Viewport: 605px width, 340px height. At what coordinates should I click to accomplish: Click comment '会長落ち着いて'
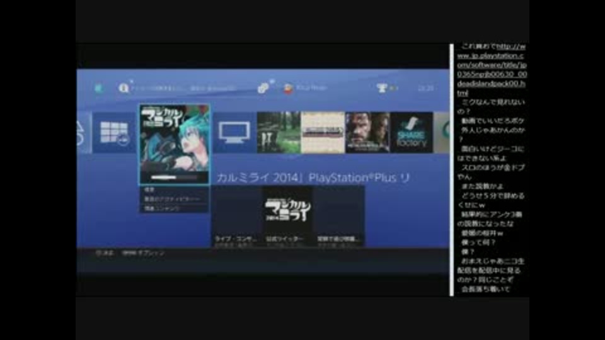486,289
